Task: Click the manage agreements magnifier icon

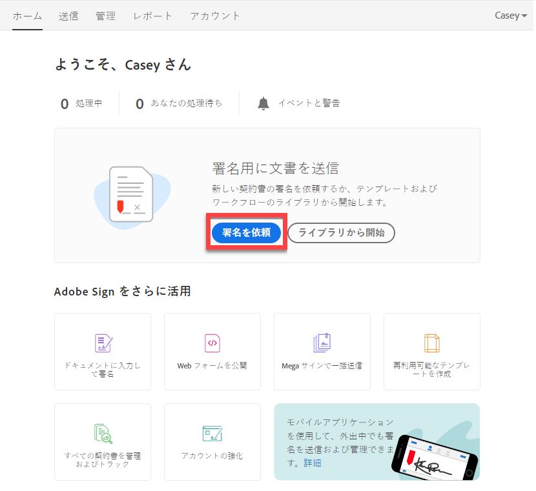Action: 103,434
